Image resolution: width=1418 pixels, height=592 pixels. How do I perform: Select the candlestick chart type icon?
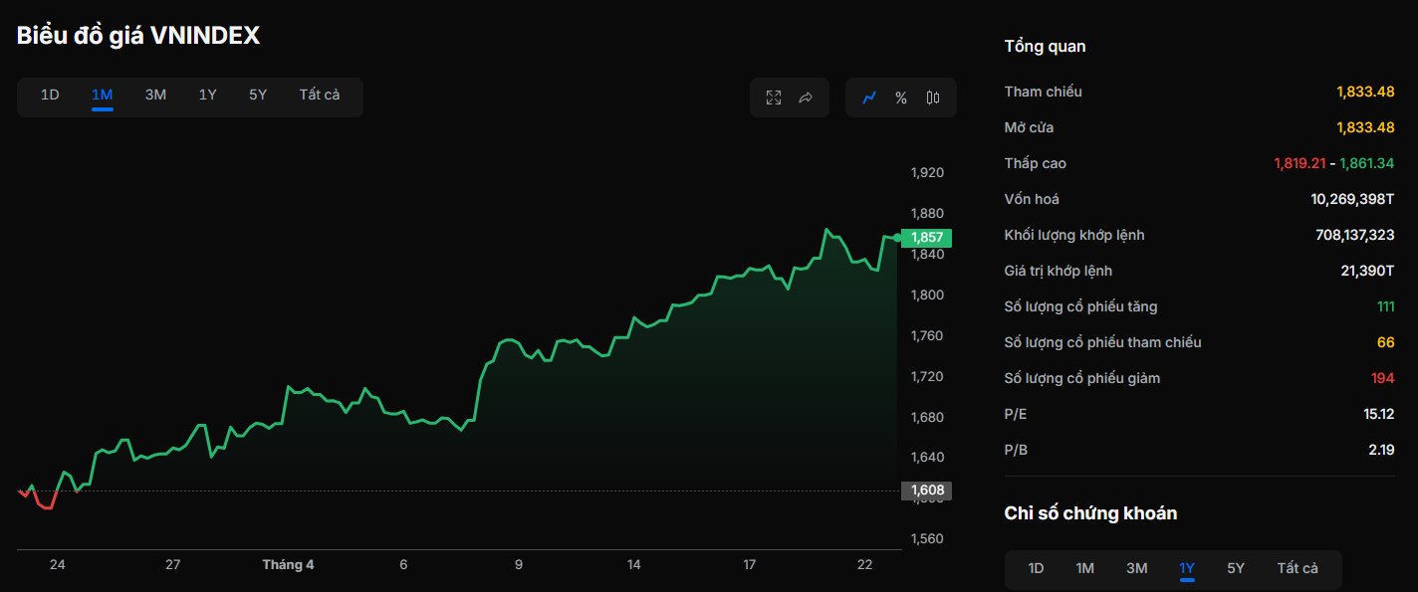point(933,98)
